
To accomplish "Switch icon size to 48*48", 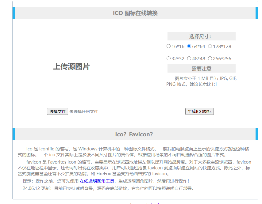I will [189, 58].
